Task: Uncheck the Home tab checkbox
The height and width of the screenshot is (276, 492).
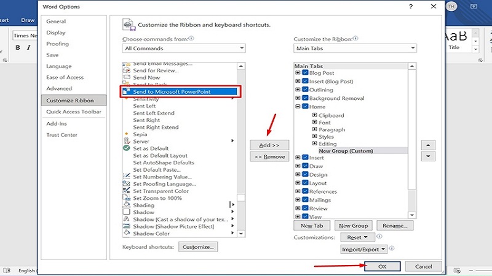Action: point(305,106)
